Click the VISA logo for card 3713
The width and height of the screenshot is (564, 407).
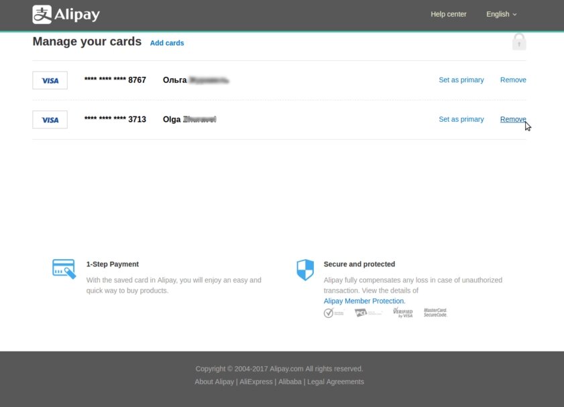pyautogui.click(x=50, y=120)
